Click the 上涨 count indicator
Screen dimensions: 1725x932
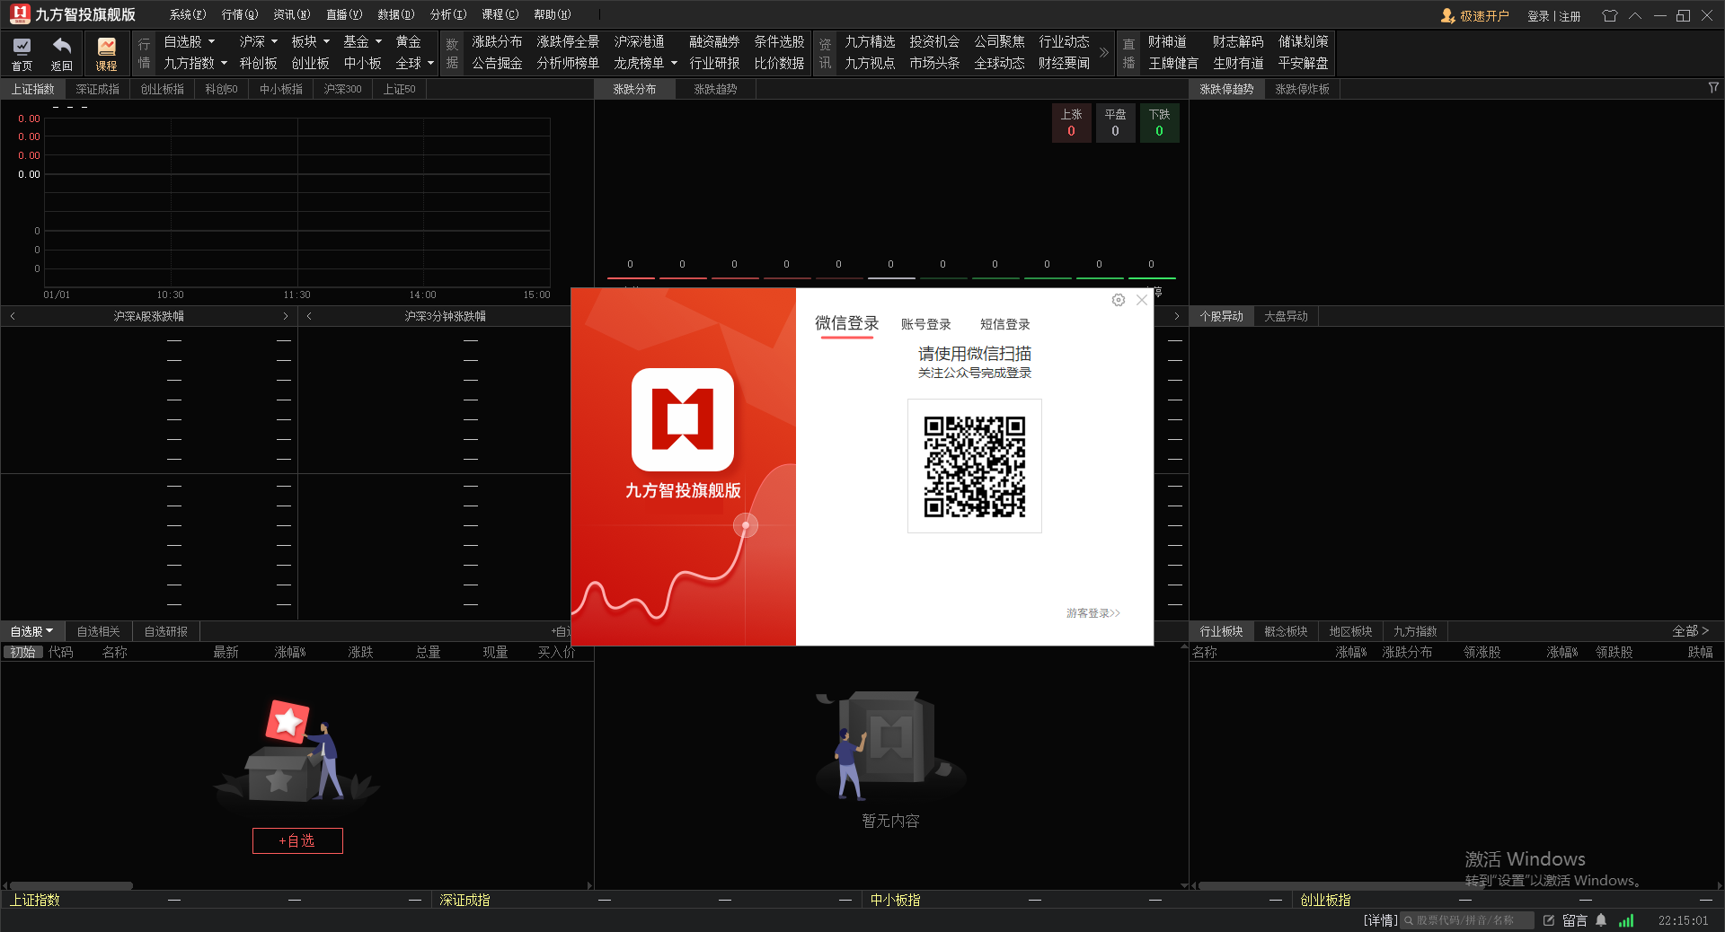[x=1071, y=123]
